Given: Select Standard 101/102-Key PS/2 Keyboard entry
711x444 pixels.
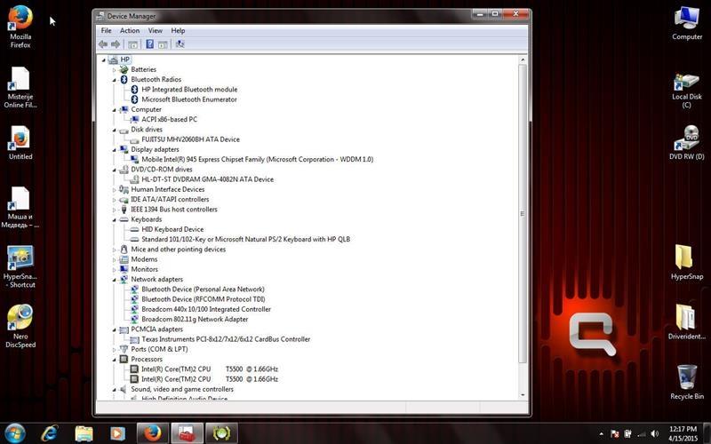Looking at the screenshot, I should (246, 239).
